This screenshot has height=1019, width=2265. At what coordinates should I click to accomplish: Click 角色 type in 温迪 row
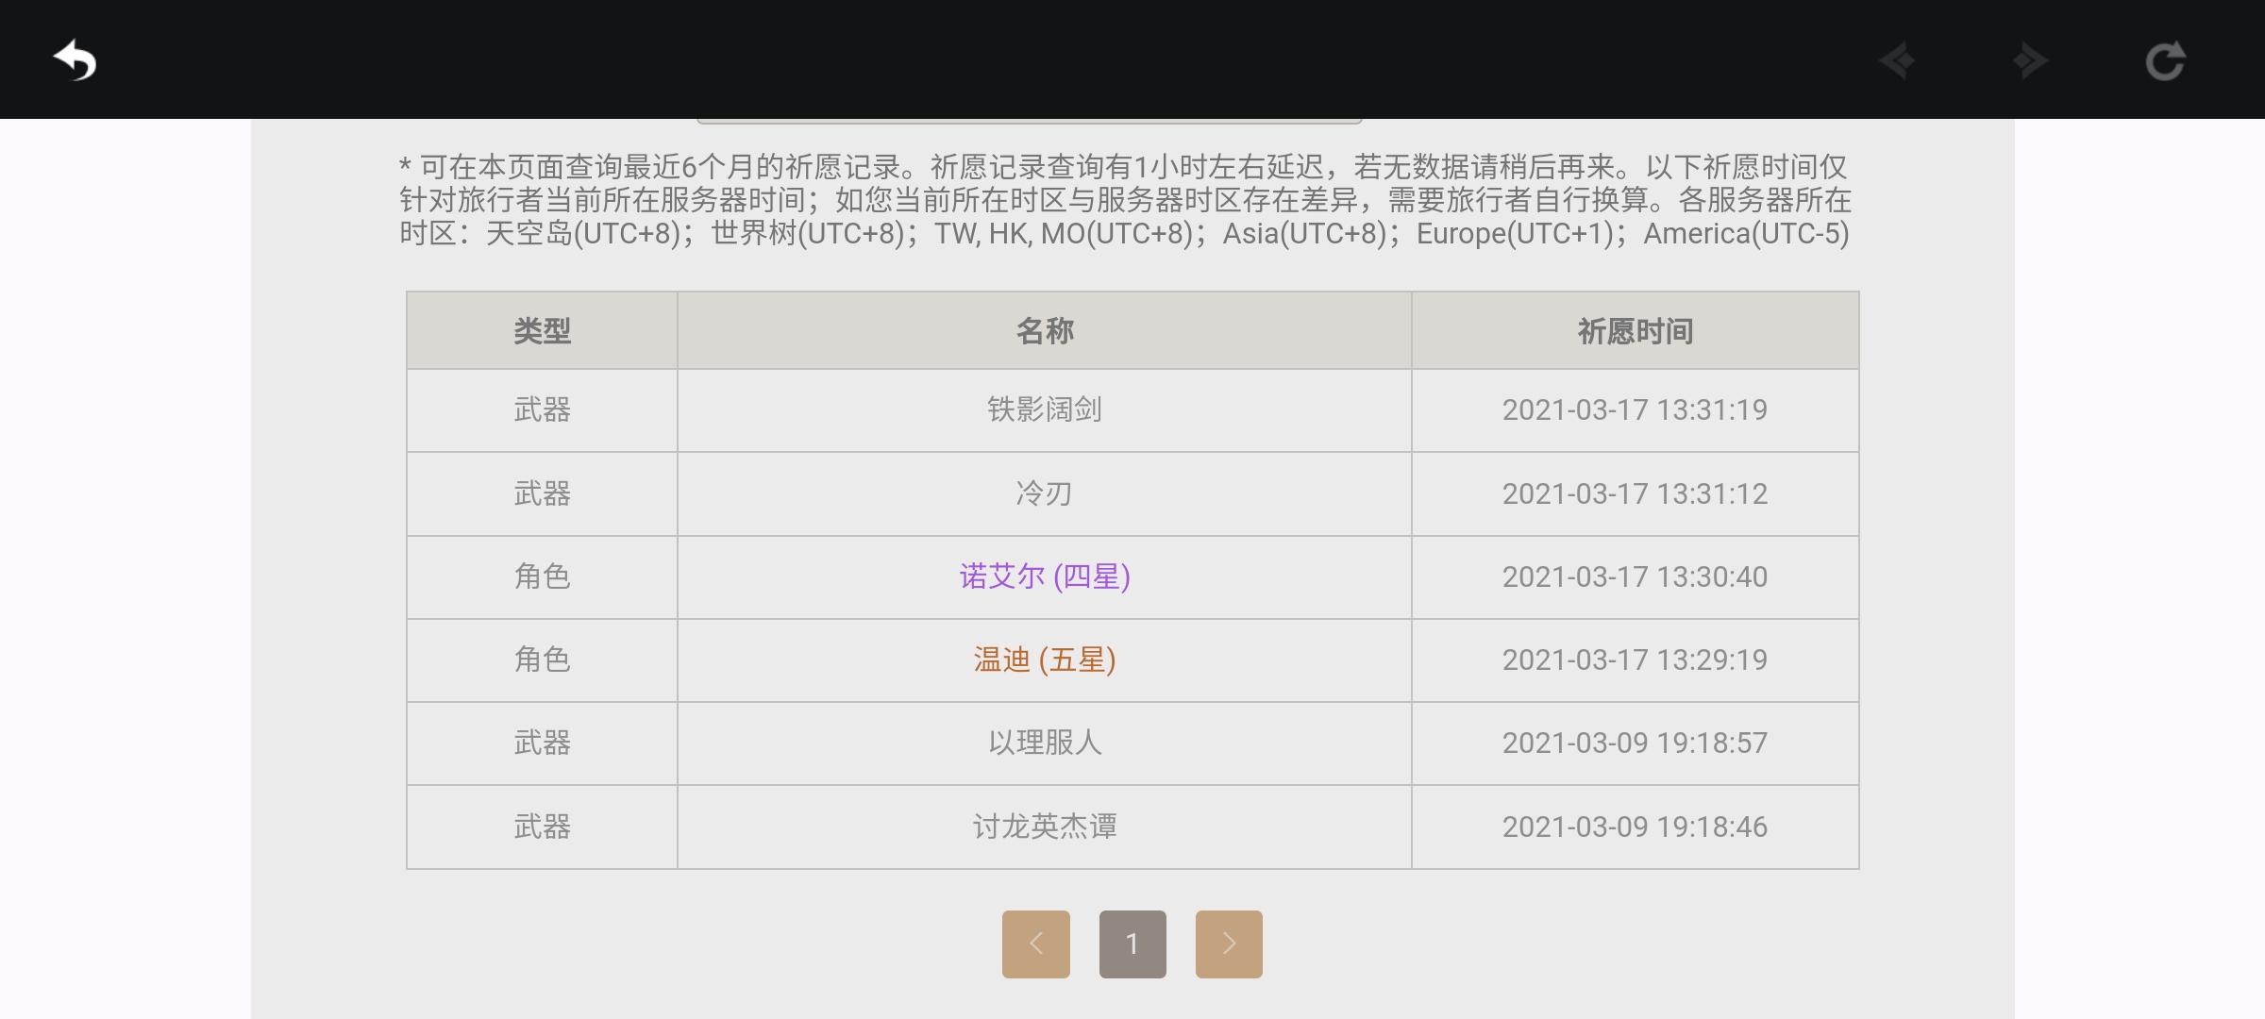(x=542, y=660)
